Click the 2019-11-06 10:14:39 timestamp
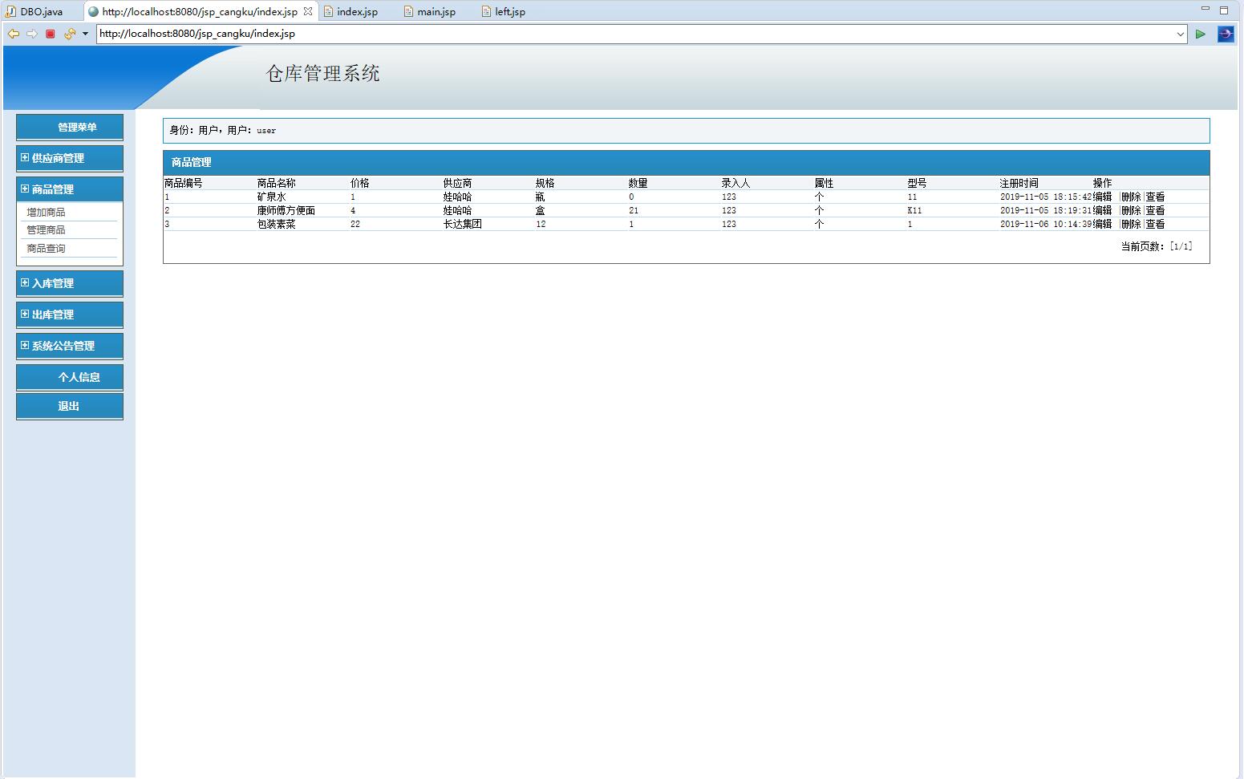Screen dimensions: 1244x779 (1046, 224)
